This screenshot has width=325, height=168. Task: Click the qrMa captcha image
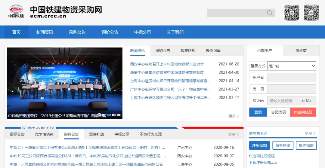[307, 101]
